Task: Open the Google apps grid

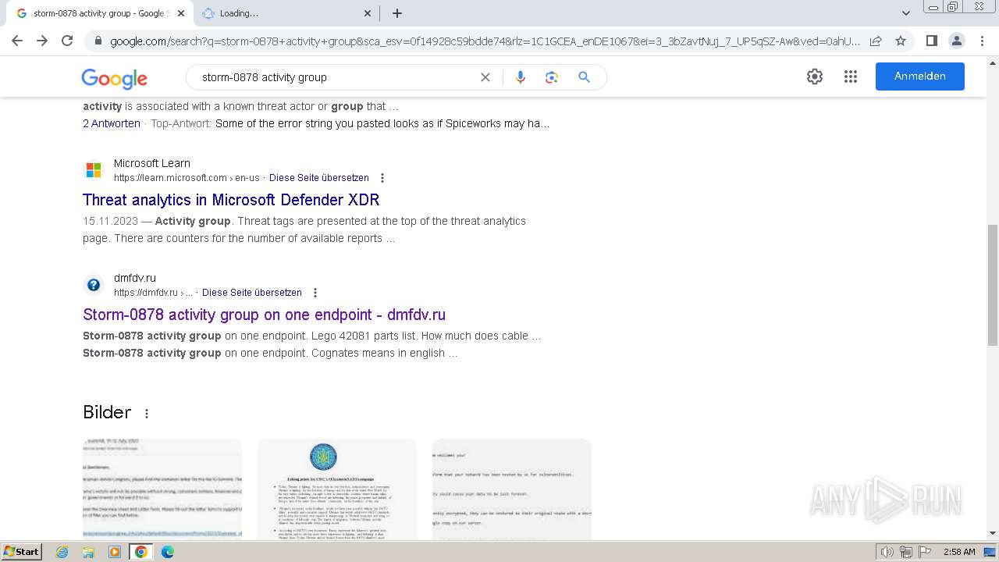Action: tap(851, 76)
